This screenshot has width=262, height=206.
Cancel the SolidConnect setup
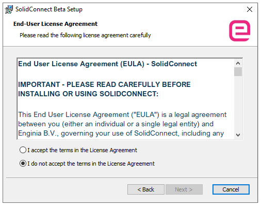pyautogui.click(x=231, y=189)
